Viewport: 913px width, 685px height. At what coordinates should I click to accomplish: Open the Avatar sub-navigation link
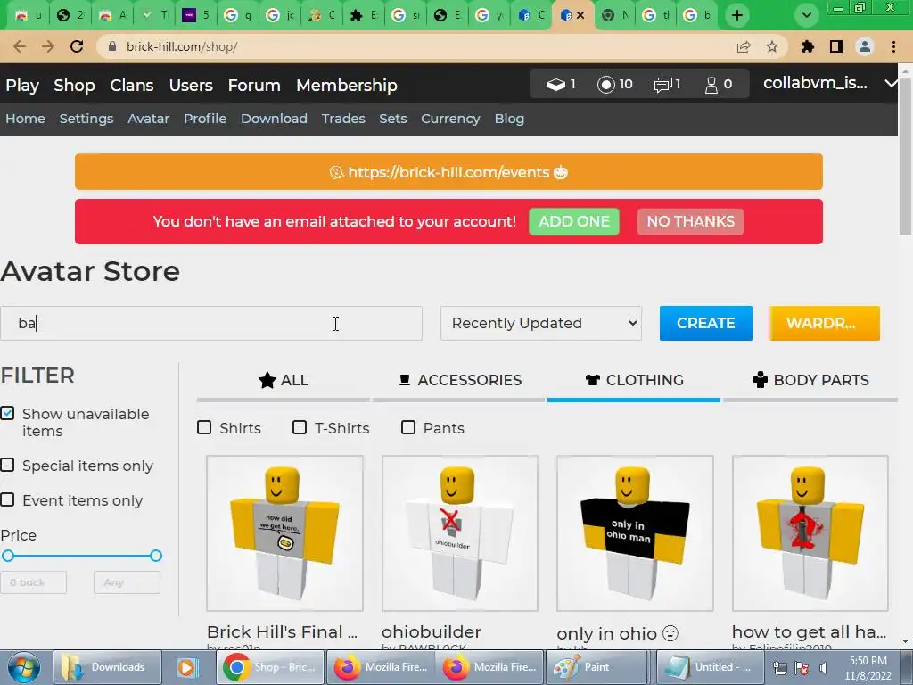click(x=149, y=119)
